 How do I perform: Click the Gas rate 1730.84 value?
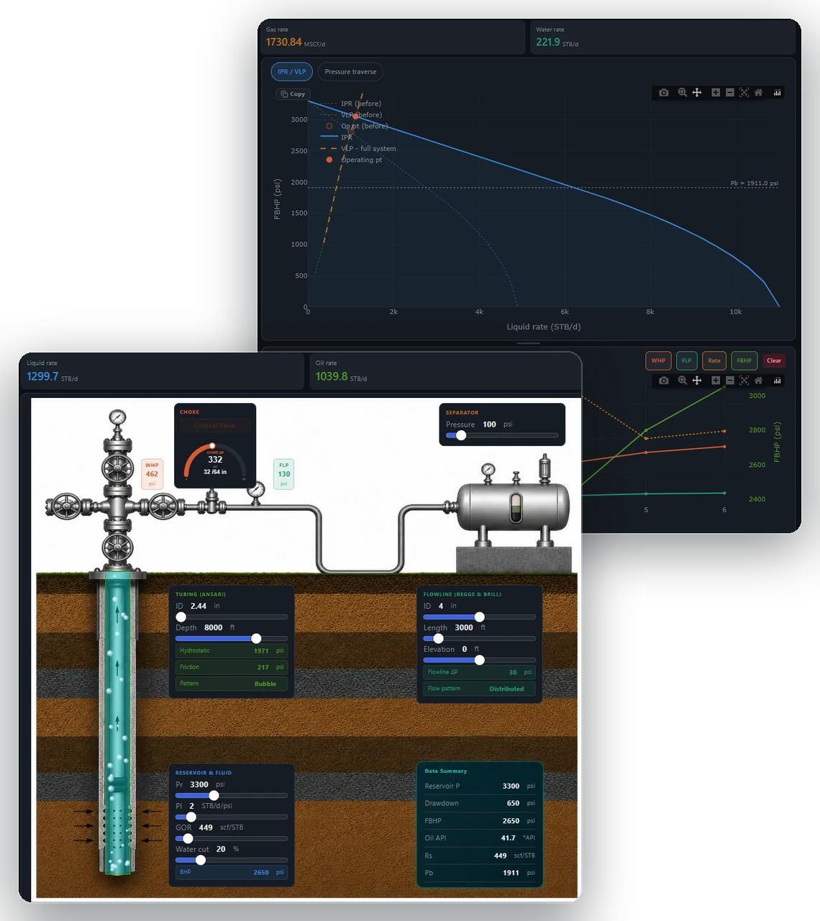284,42
